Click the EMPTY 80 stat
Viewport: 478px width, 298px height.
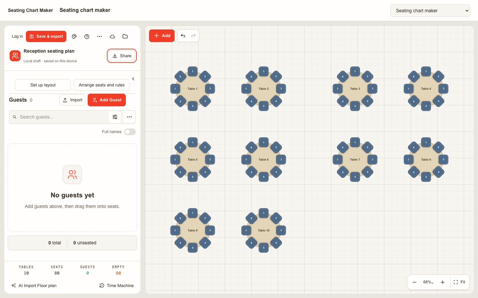118,270
